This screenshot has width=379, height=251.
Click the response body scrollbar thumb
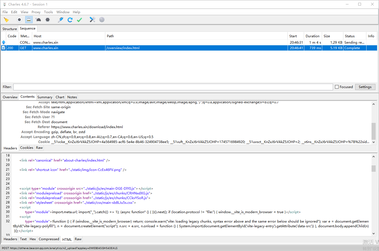tap(373, 168)
